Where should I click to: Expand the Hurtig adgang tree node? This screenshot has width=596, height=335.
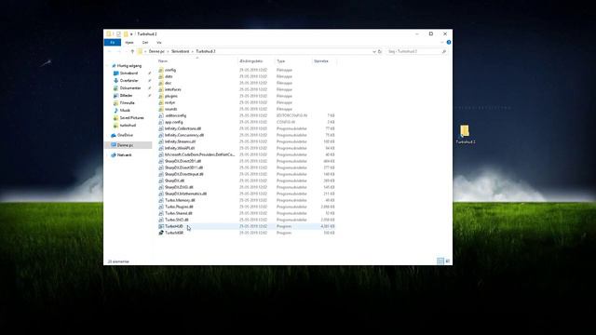pos(108,66)
